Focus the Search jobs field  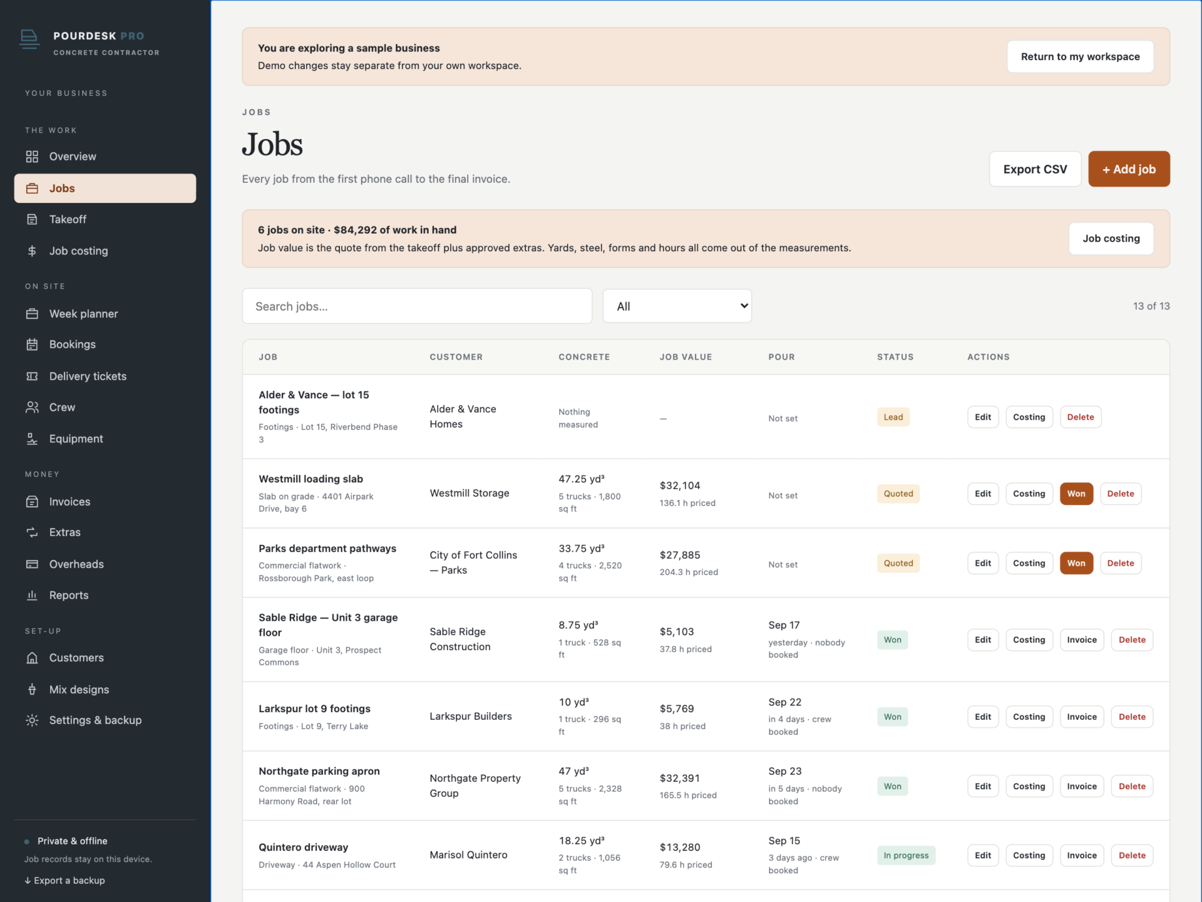[417, 306]
